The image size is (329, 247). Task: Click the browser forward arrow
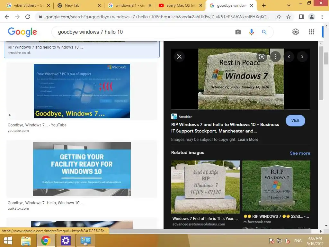17,17
